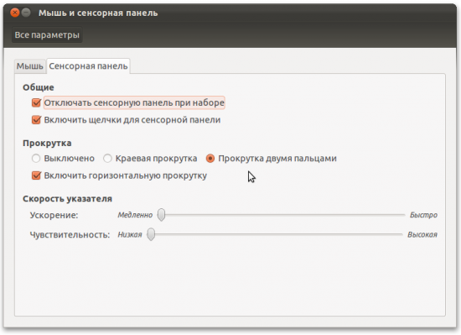Image resolution: width=461 pixels, height=335 pixels.
Task: Click the 'Ускорение' slider handle
Action: (x=161, y=215)
